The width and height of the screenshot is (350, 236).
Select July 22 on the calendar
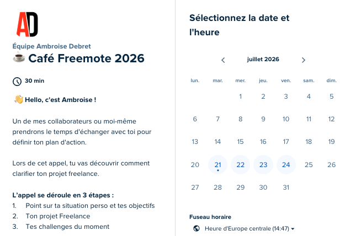click(x=240, y=165)
